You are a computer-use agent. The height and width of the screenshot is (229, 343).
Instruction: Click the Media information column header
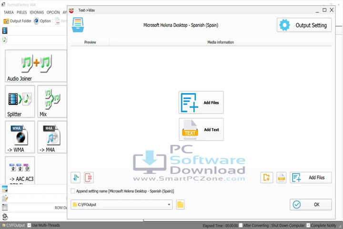pyautogui.click(x=221, y=42)
